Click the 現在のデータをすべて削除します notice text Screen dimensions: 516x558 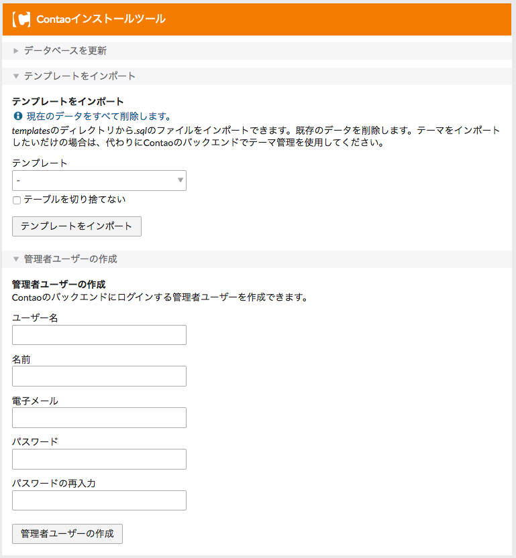point(99,116)
